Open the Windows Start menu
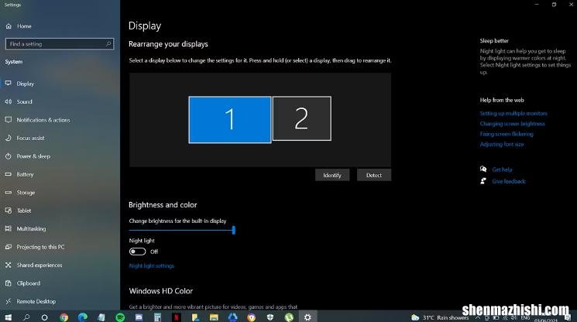 tap(8, 317)
